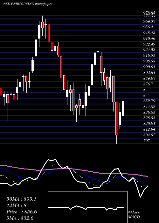159x223 pixels.
Task: Click the <<Live MACD label
Action: pos(134,215)
